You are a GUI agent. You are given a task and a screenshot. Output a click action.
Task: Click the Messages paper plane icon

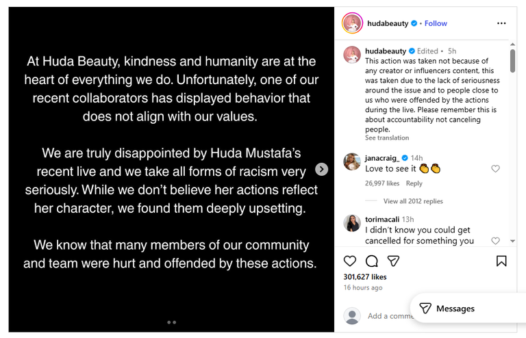pos(425,309)
